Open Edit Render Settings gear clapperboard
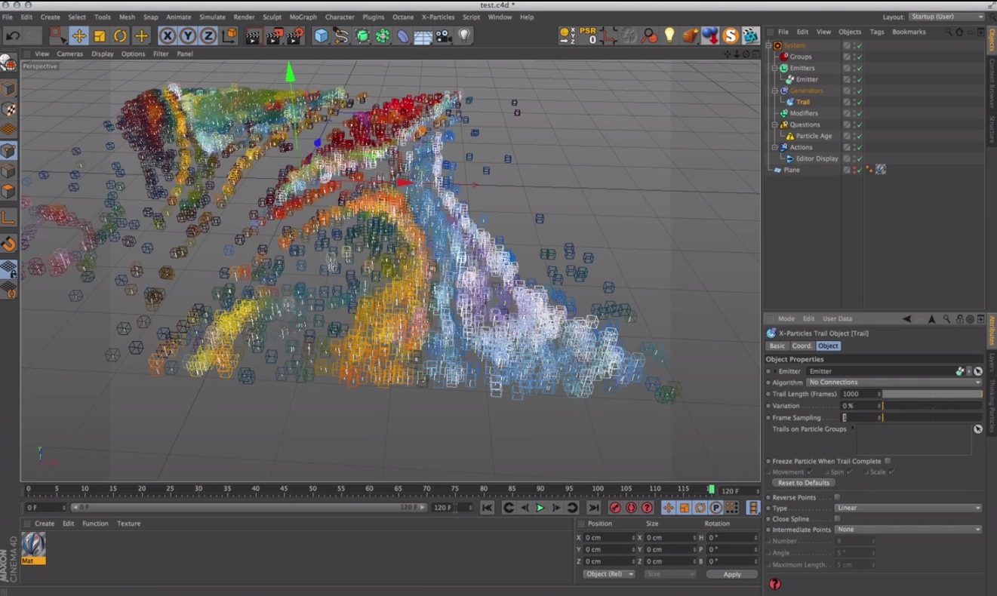 [296, 35]
